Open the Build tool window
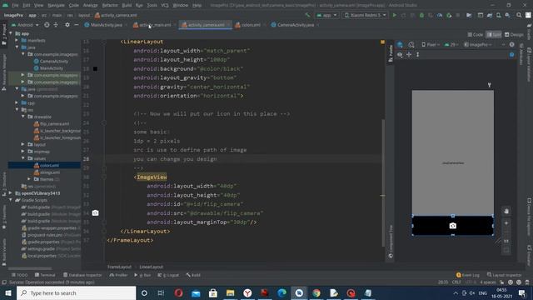Image resolution: width=533 pixels, height=300 pixels. (x=193, y=275)
